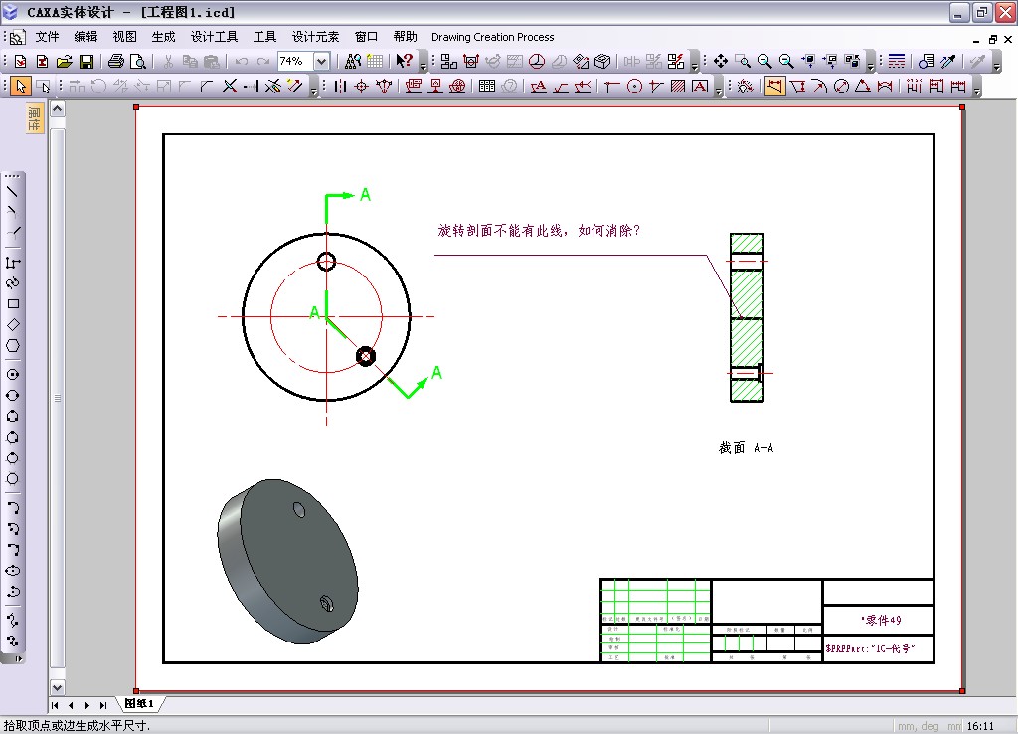Click the pie-chart section view icon
Image resolution: width=1018 pixels, height=734 pixels.
(536, 61)
